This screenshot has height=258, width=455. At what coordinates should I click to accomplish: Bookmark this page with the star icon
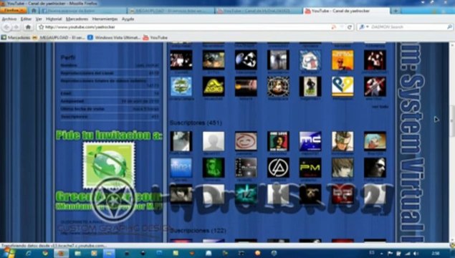point(42,27)
